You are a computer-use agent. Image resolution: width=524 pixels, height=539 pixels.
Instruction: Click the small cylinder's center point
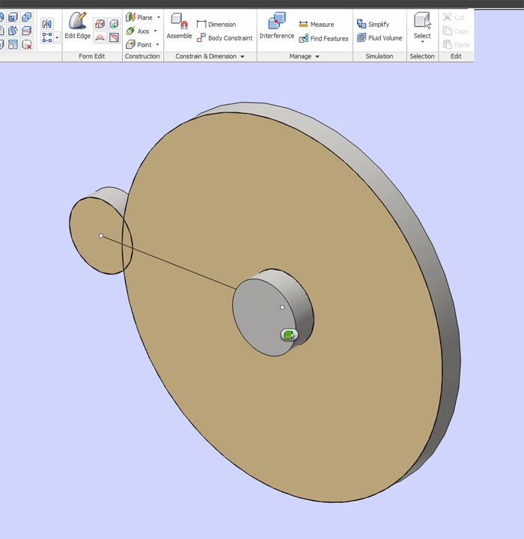[x=101, y=236]
